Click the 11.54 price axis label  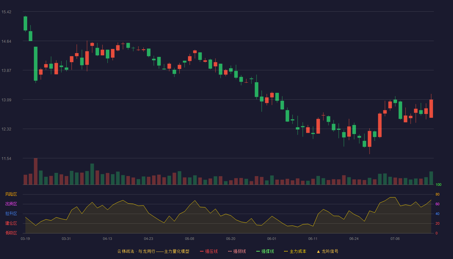(6, 158)
